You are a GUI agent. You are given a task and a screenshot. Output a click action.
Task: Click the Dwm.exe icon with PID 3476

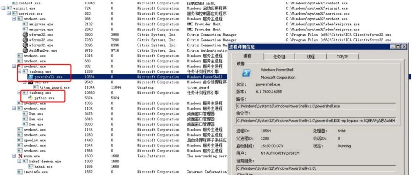25,114
